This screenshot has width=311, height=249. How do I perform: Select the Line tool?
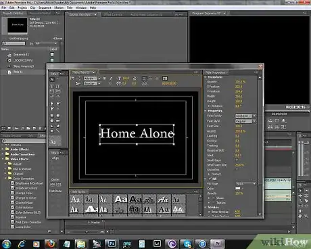pos(58,131)
